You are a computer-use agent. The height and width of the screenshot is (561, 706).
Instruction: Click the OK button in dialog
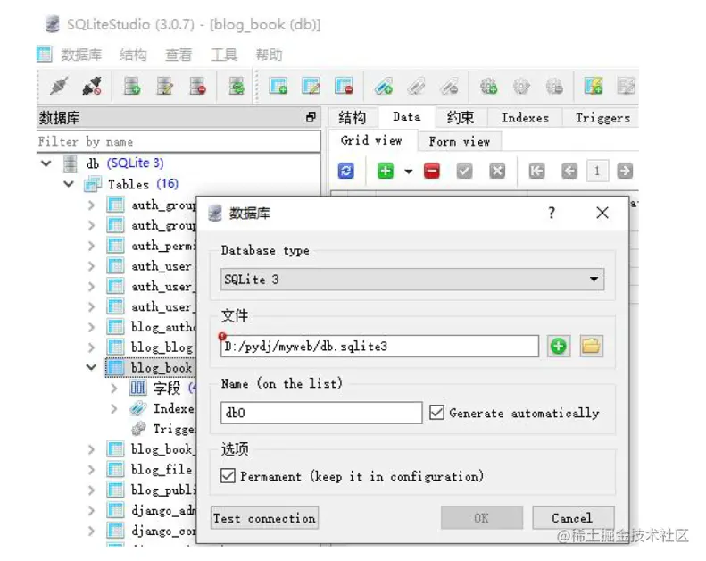(481, 518)
